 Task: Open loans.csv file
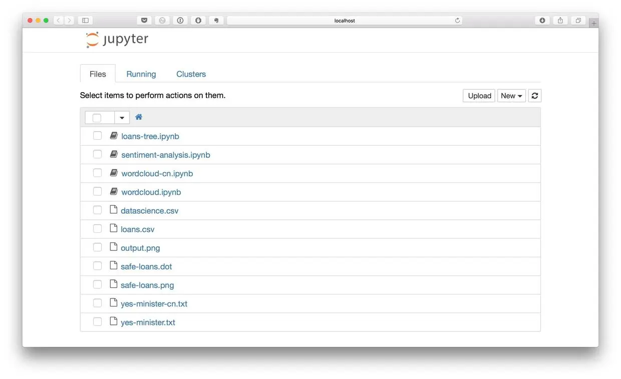point(138,229)
